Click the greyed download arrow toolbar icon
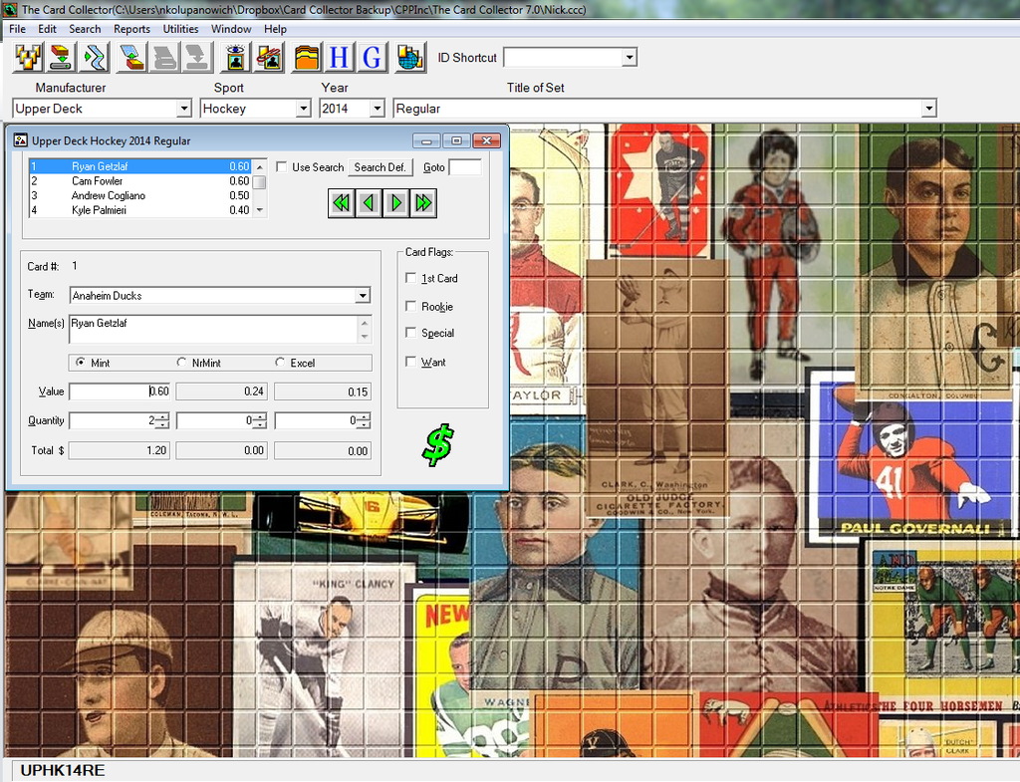 coord(197,57)
